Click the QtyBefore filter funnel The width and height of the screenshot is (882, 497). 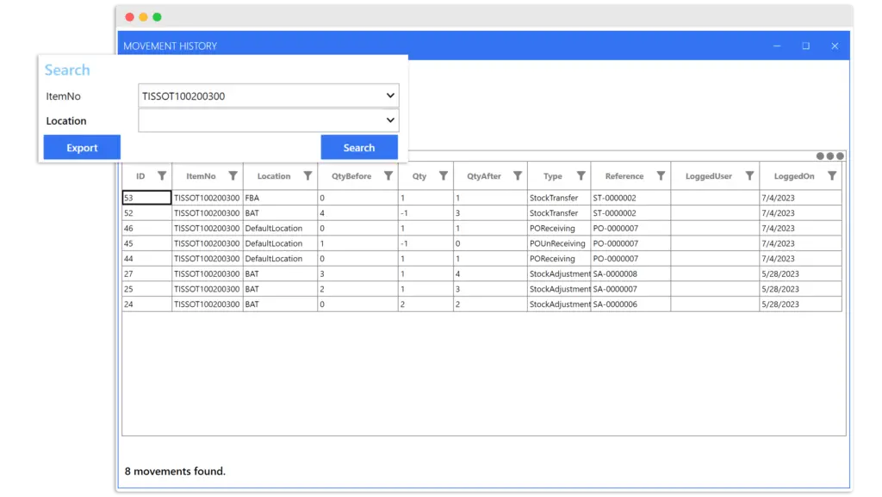click(388, 175)
